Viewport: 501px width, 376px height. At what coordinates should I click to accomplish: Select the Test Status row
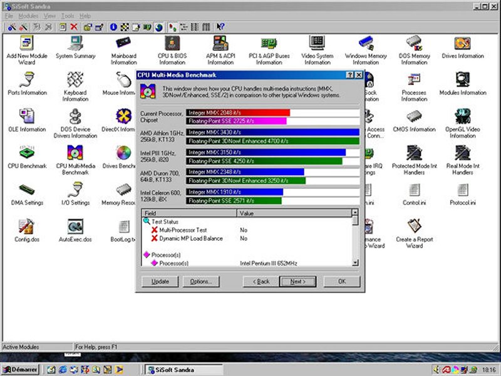247,221
